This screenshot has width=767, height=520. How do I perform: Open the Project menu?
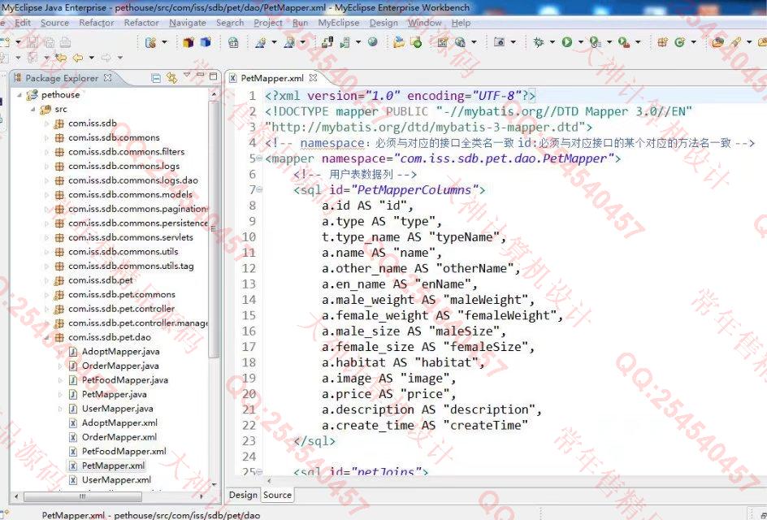click(268, 23)
